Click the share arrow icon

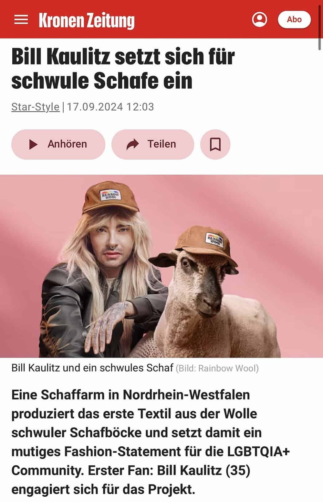pos(132,144)
